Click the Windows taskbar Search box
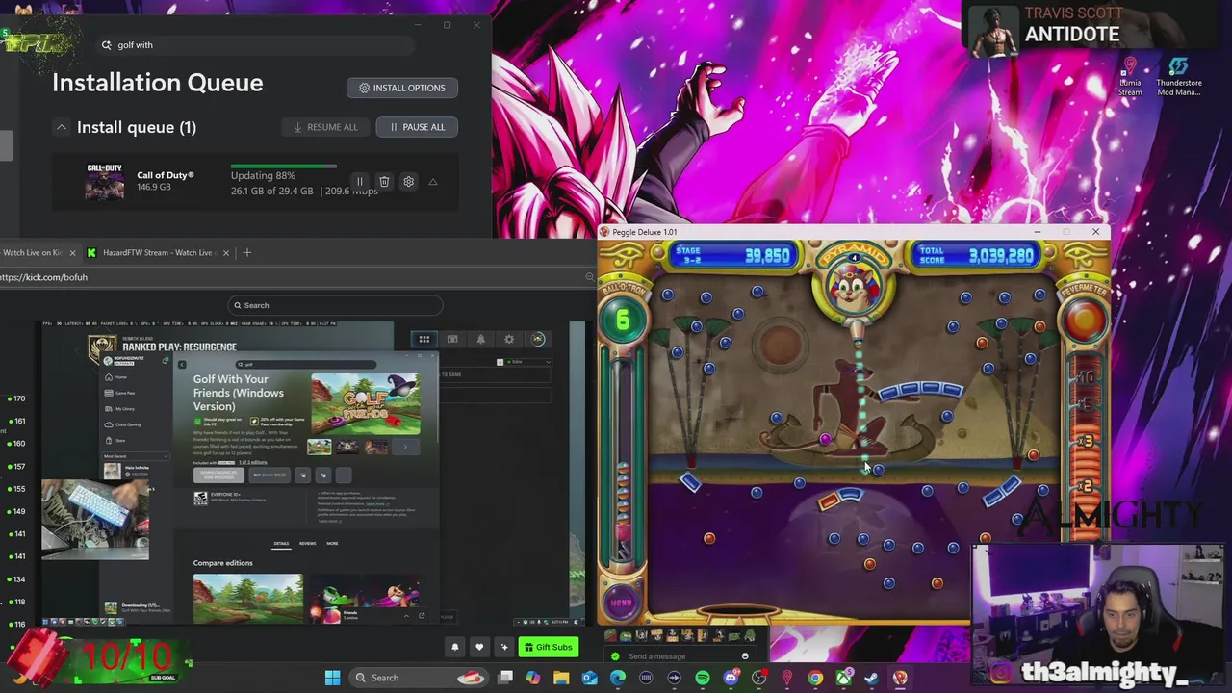This screenshot has height=693, width=1232. coord(418,678)
